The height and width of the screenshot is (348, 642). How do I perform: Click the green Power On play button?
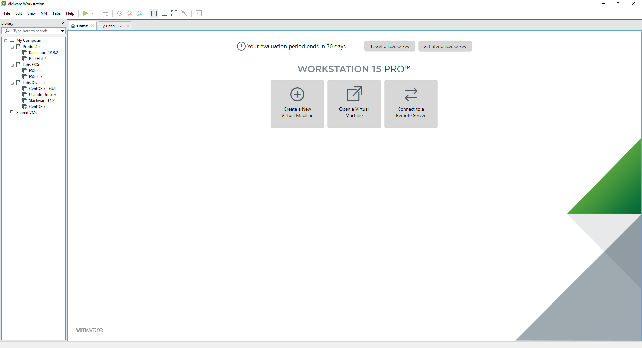pyautogui.click(x=86, y=13)
